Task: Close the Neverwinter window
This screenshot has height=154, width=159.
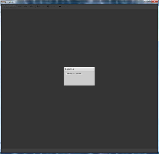Action: (155, 2)
